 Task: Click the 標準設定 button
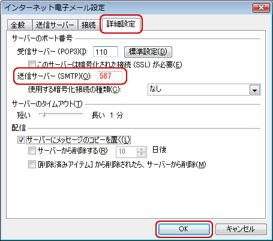coord(148,52)
